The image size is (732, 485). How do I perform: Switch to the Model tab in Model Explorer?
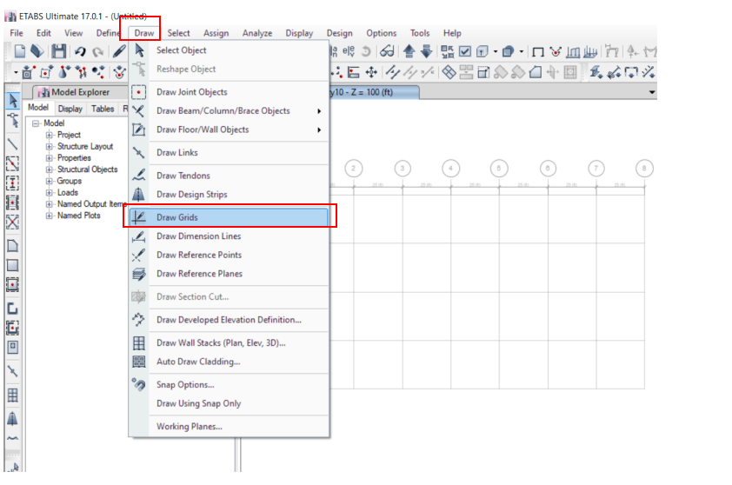tap(37, 108)
